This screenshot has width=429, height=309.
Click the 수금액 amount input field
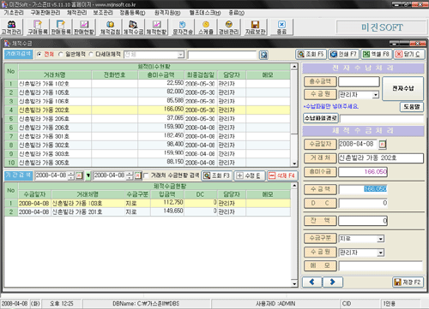(x=363, y=189)
